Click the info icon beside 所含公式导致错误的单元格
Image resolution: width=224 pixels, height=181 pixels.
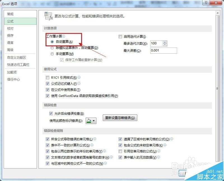coord(95,139)
